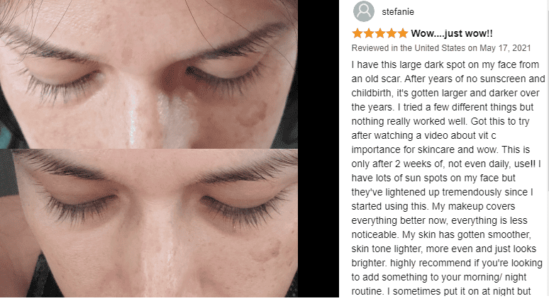Screen dimensions: 549x301
Task: Click the second orange rating star
Action: (x=369, y=33)
